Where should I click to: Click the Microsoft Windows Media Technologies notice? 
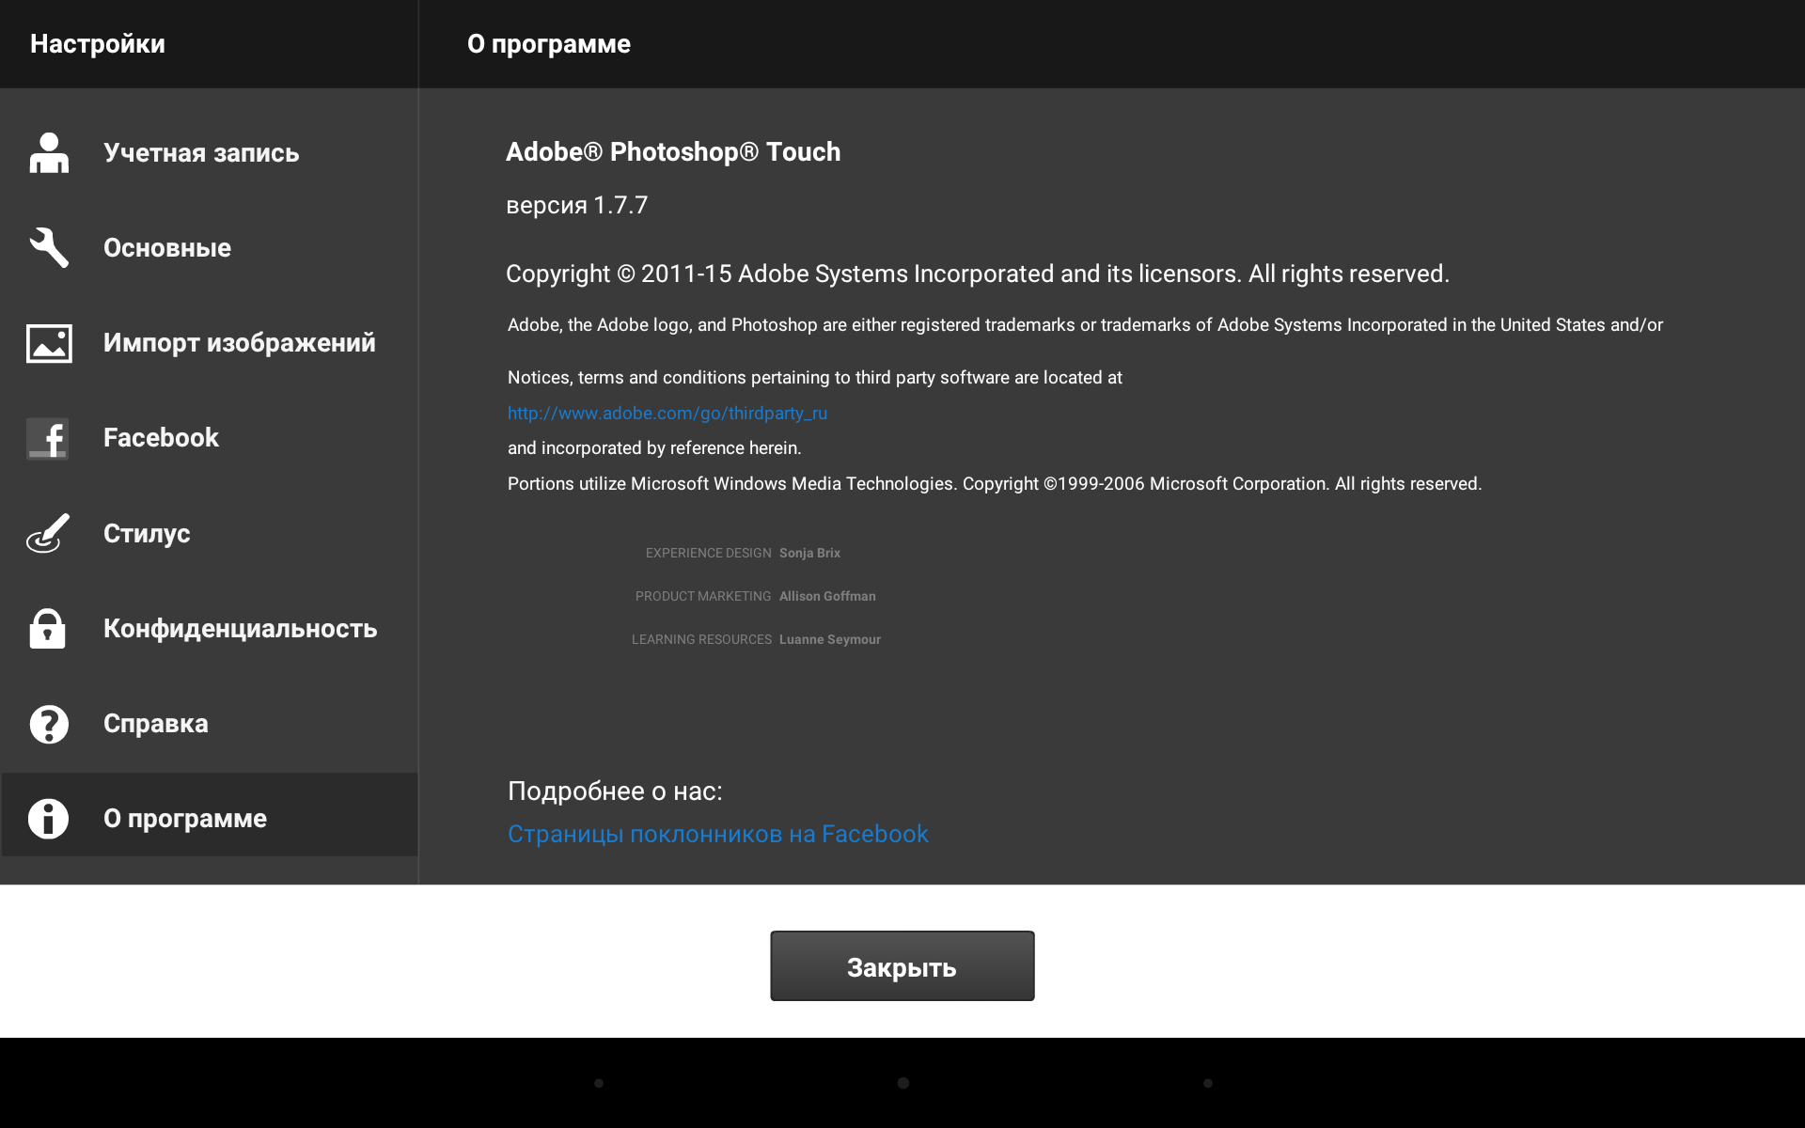point(995,484)
